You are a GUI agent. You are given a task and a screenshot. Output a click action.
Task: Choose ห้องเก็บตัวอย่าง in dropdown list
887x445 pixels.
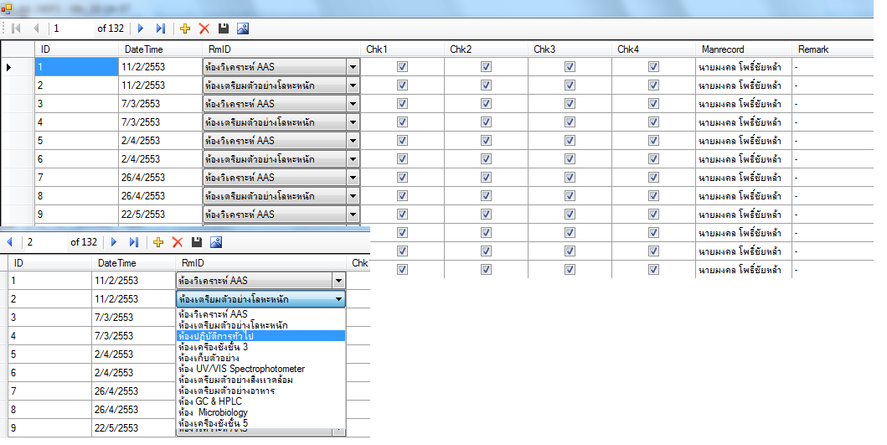260,358
